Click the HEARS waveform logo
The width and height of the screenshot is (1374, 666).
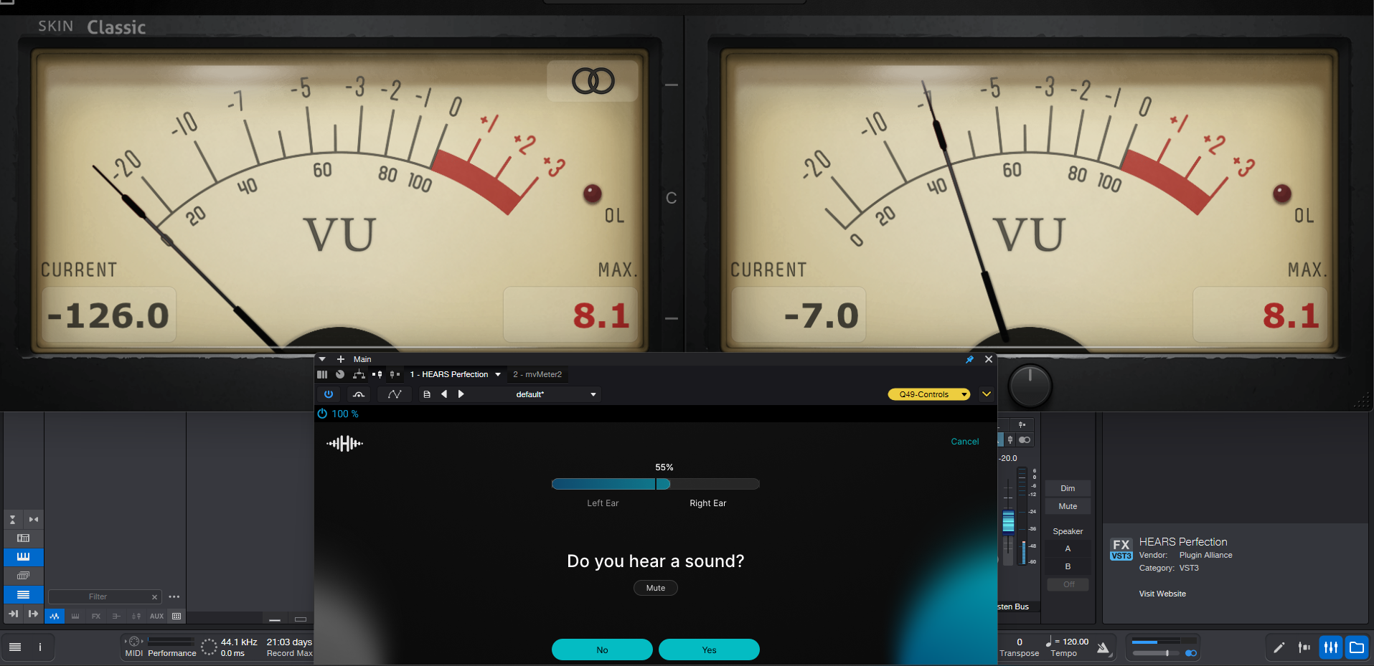344,444
